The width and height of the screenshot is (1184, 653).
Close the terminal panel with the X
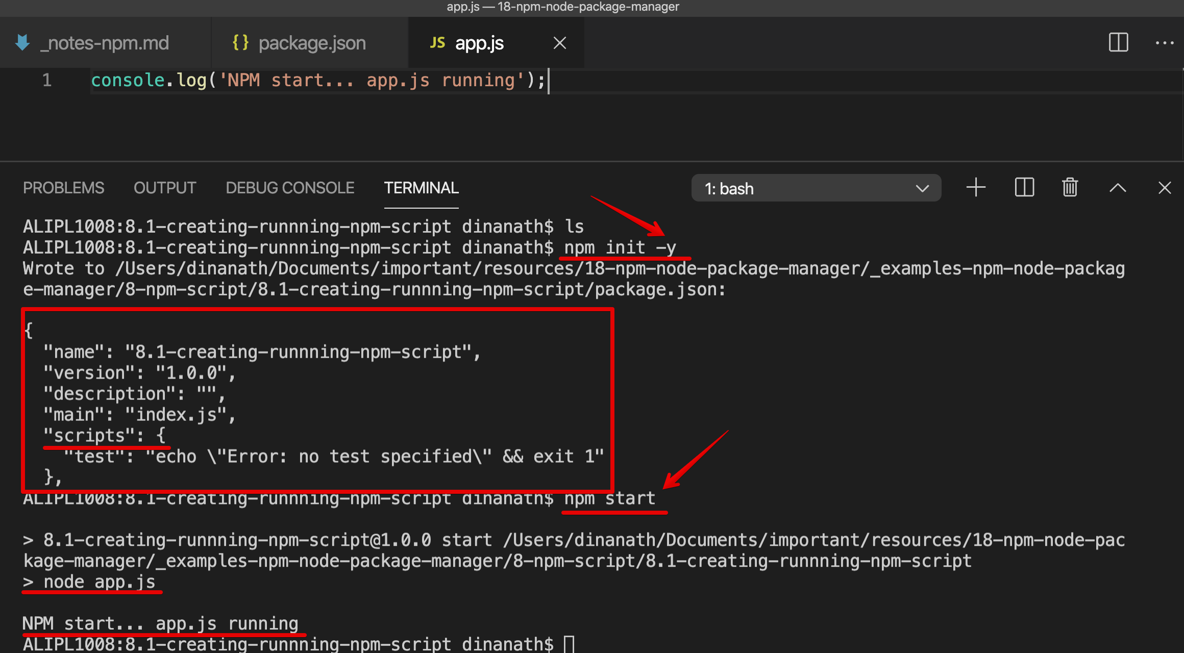[1164, 188]
